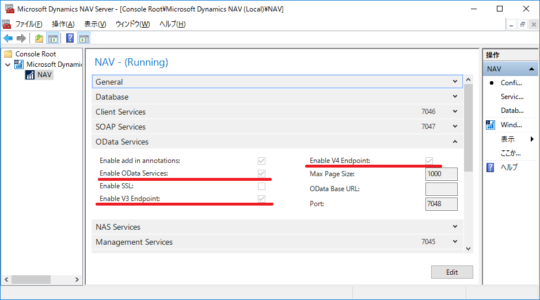Click the SOAP Services port 7047 value

coord(428,127)
